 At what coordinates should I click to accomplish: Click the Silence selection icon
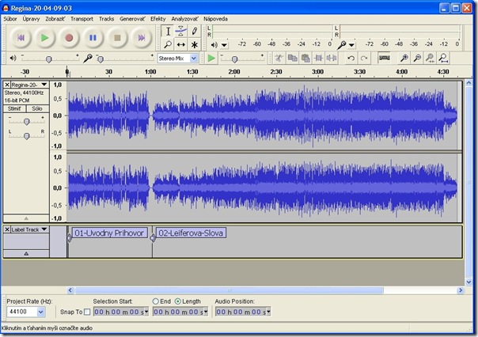(x=332, y=58)
